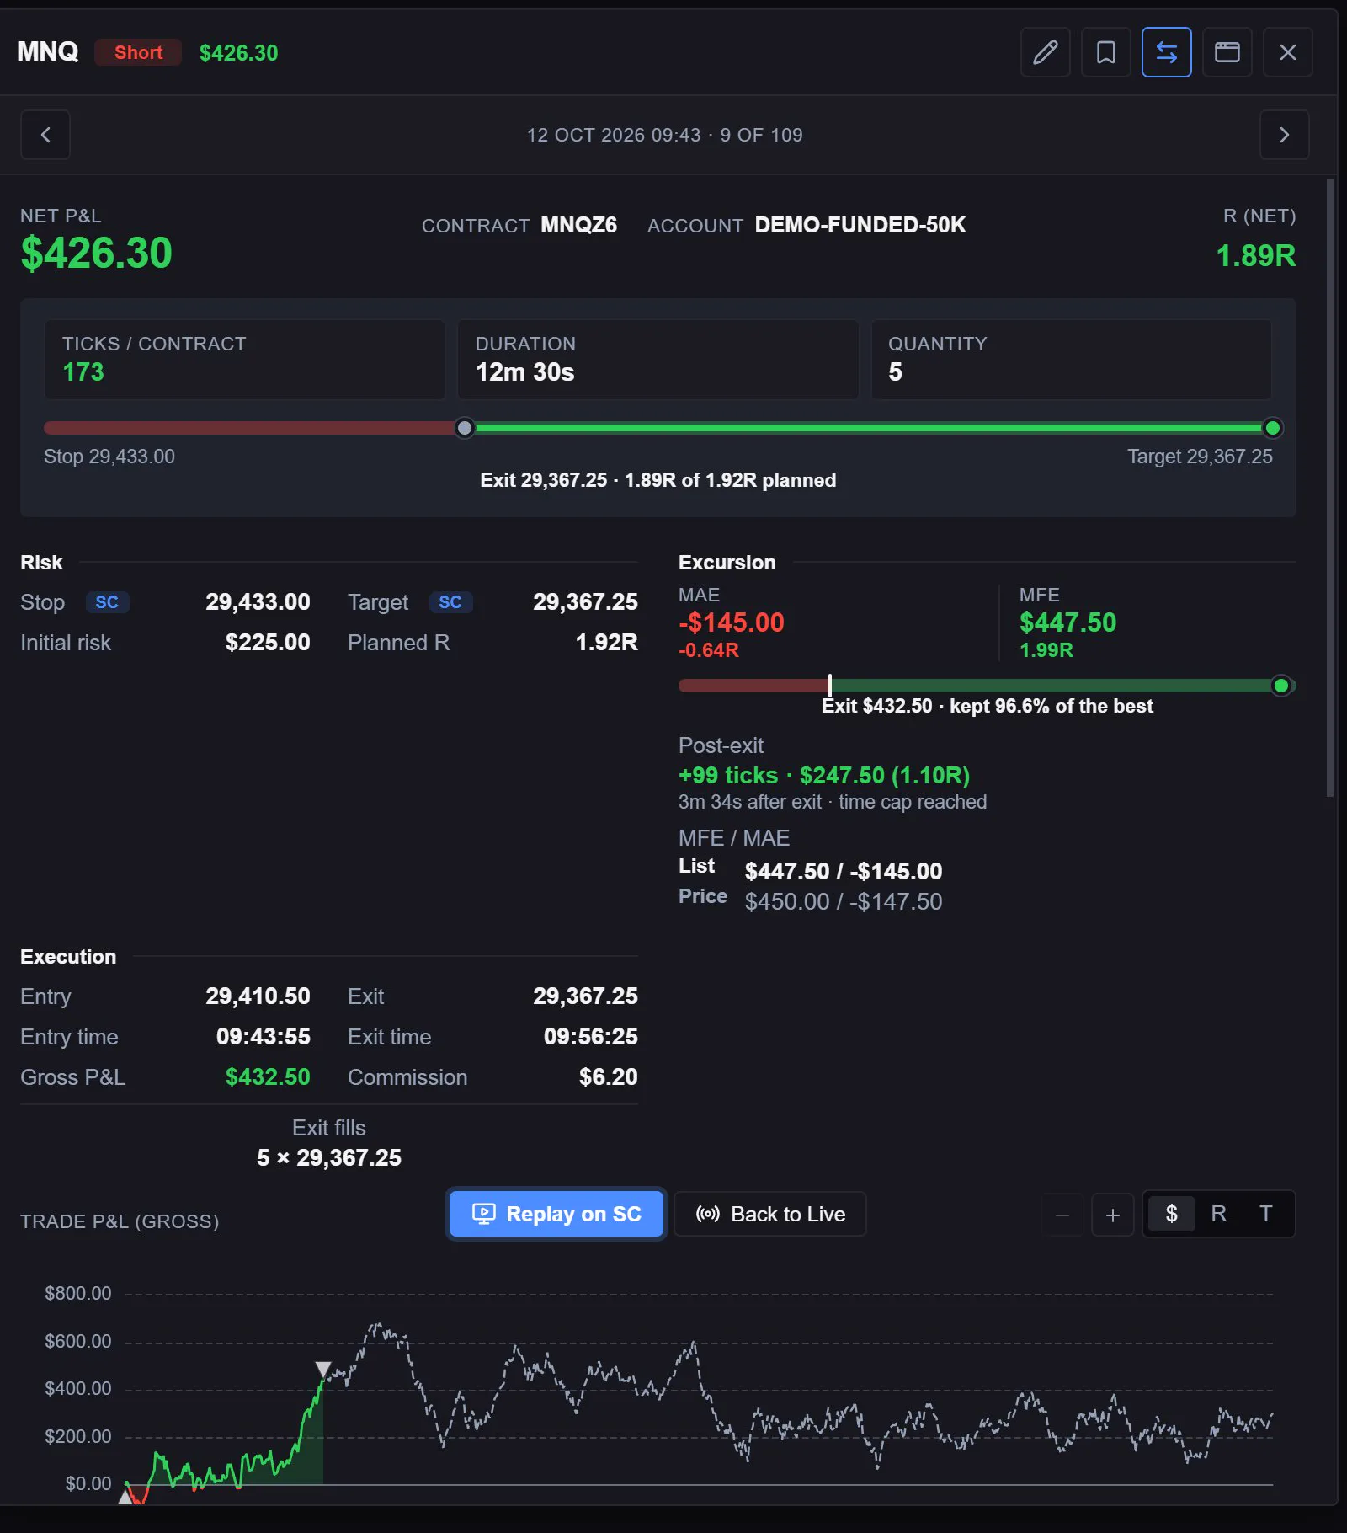Click the Gross P&L $432.50 value
This screenshot has height=1533, width=1347.
(x=268, y=1077)
